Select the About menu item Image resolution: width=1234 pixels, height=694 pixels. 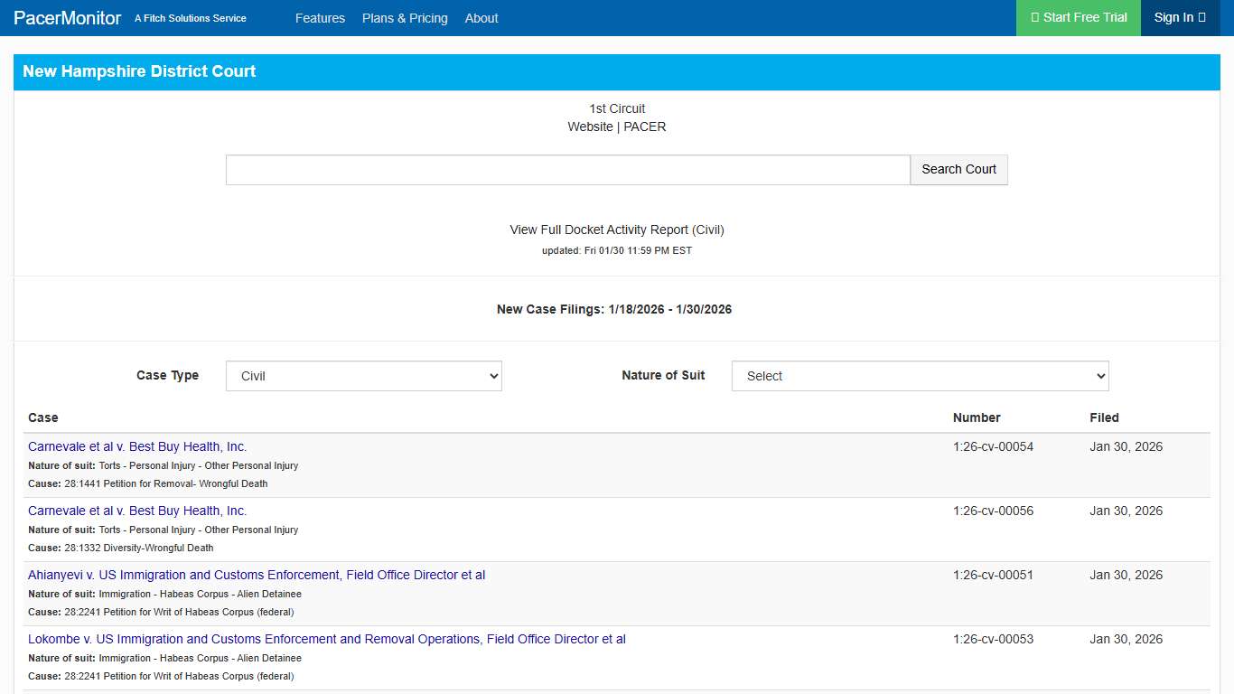pos(481,18)
